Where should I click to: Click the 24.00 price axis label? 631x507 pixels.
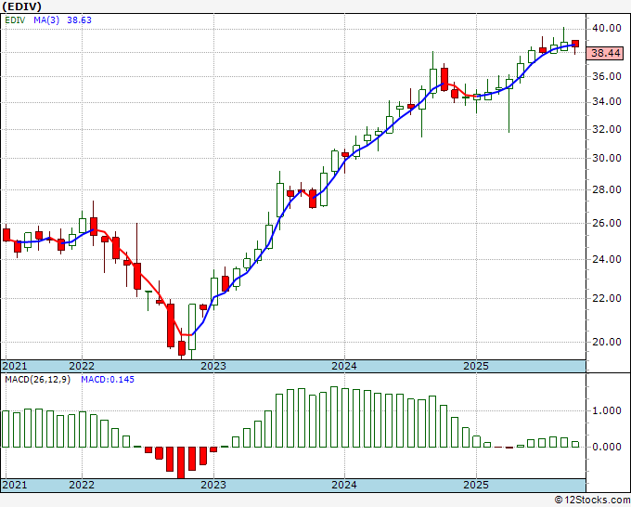point(607,259)
